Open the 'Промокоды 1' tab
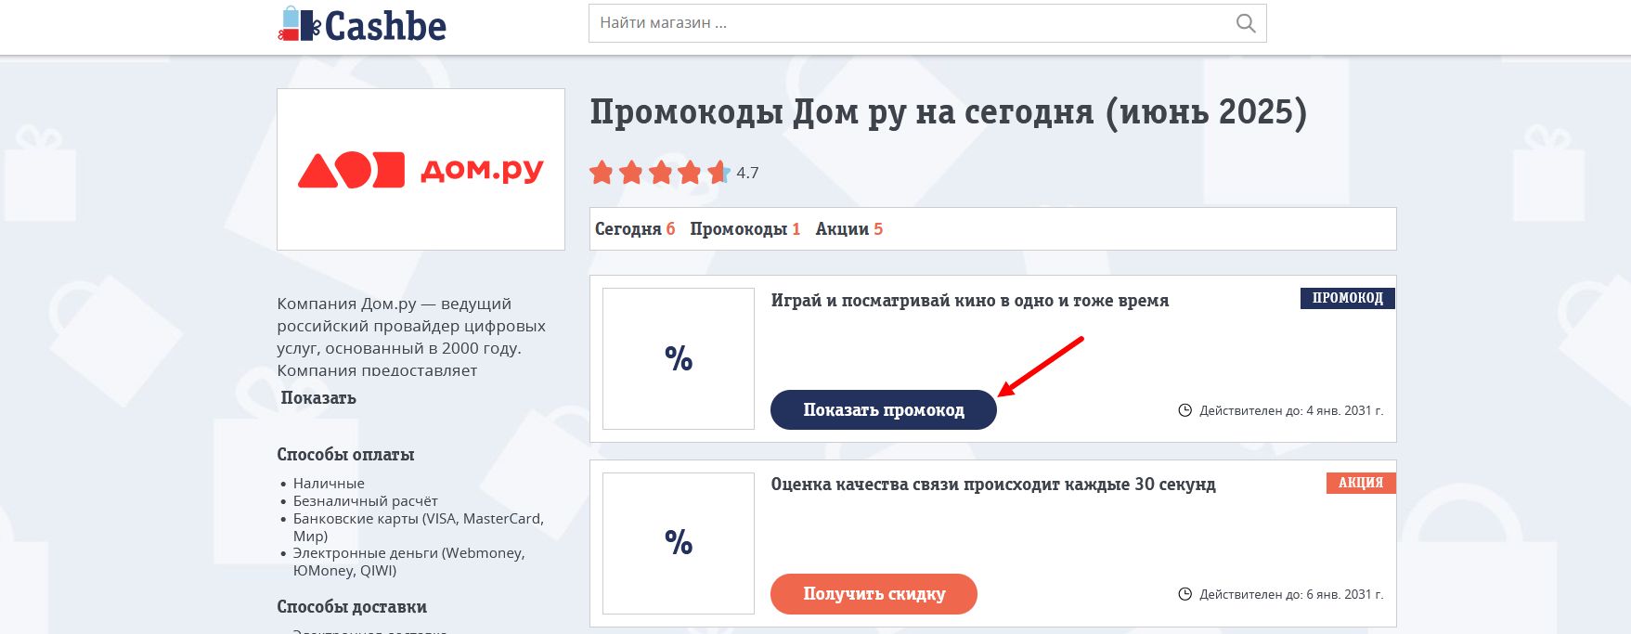This screenshot has width=1631, height=634. click(744, 229)
